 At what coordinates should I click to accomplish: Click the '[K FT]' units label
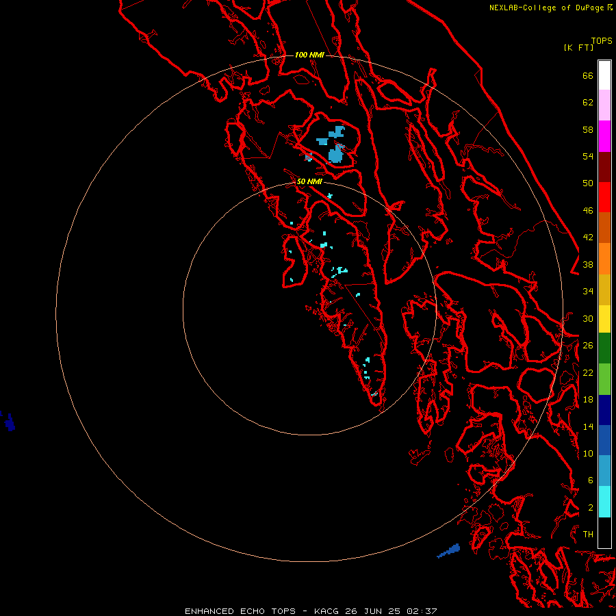coord(578,47)
